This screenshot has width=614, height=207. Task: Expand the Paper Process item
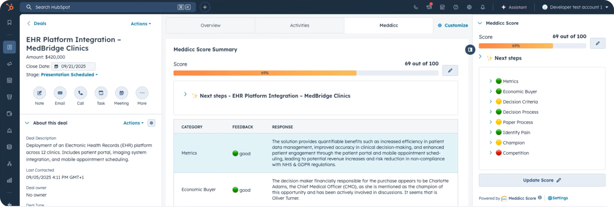[490, 122]
